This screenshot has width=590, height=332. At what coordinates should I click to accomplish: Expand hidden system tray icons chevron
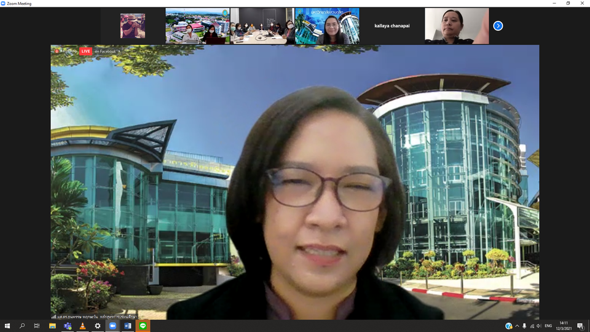coord(517,326)
